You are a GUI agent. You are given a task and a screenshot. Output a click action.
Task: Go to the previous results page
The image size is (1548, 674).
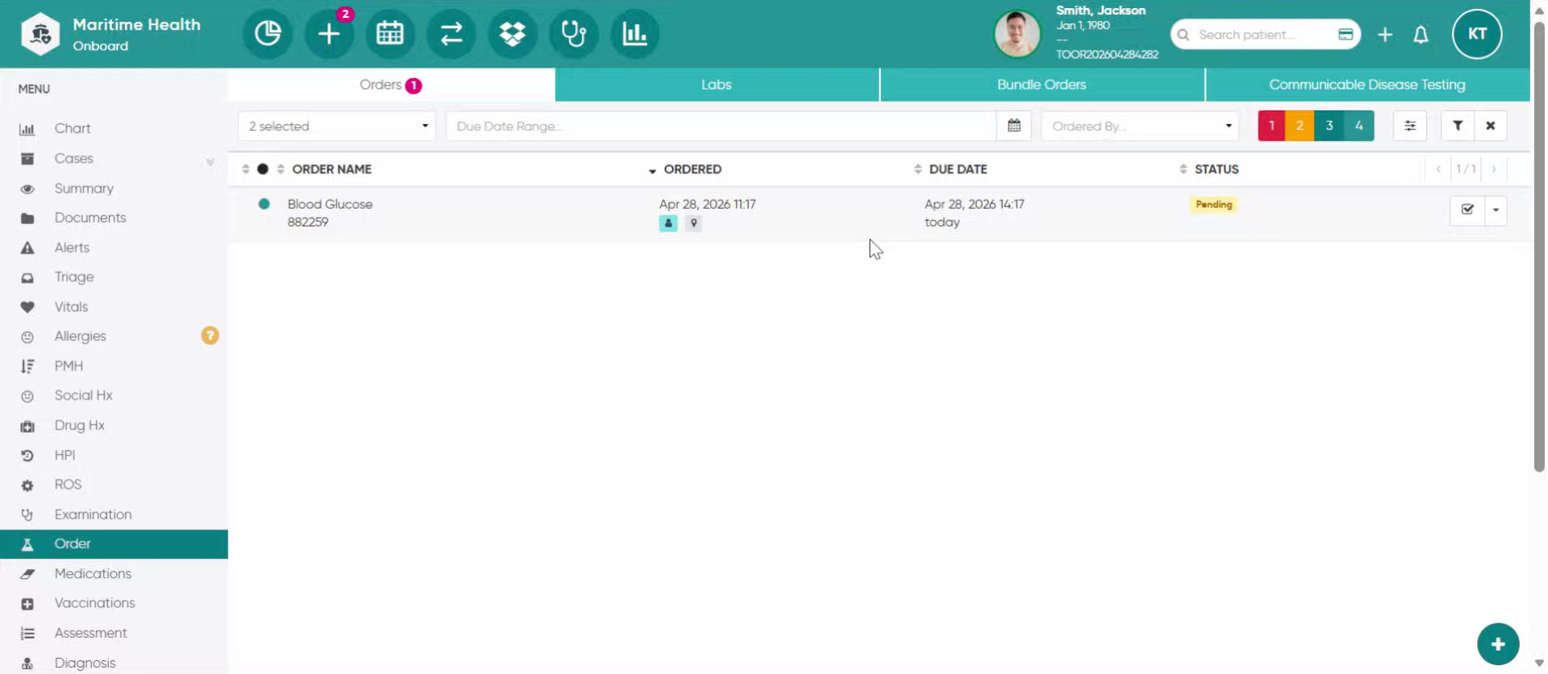(1438, 169)
